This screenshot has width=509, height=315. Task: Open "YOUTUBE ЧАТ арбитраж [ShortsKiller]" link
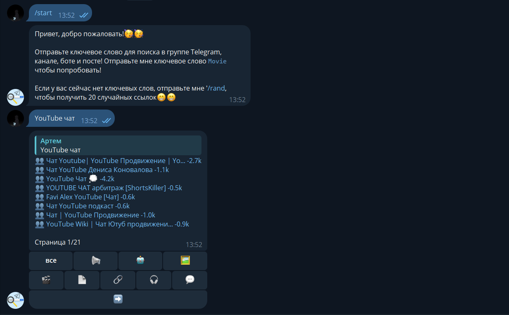coord(114,188)
